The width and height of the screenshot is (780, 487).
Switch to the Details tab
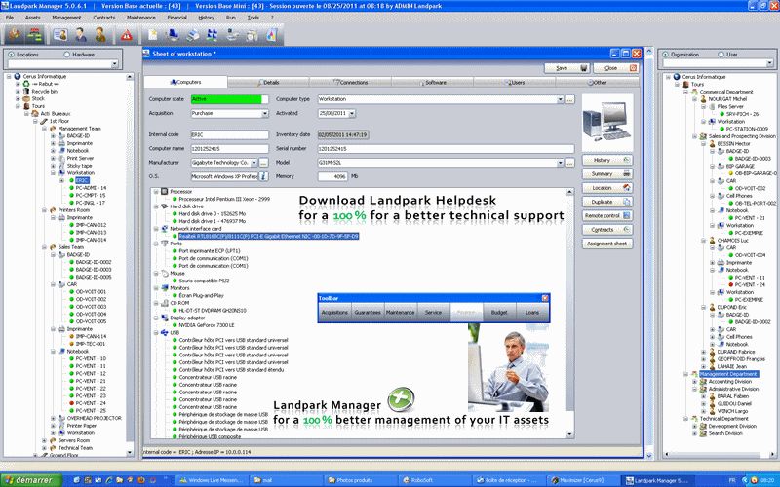[269, 83]
